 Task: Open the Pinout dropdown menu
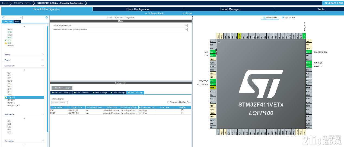tap(187, 13)
